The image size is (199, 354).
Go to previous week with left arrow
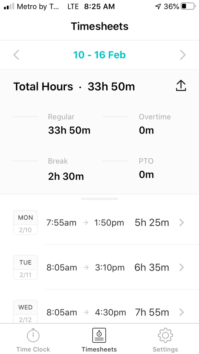[x=16, y=55]
